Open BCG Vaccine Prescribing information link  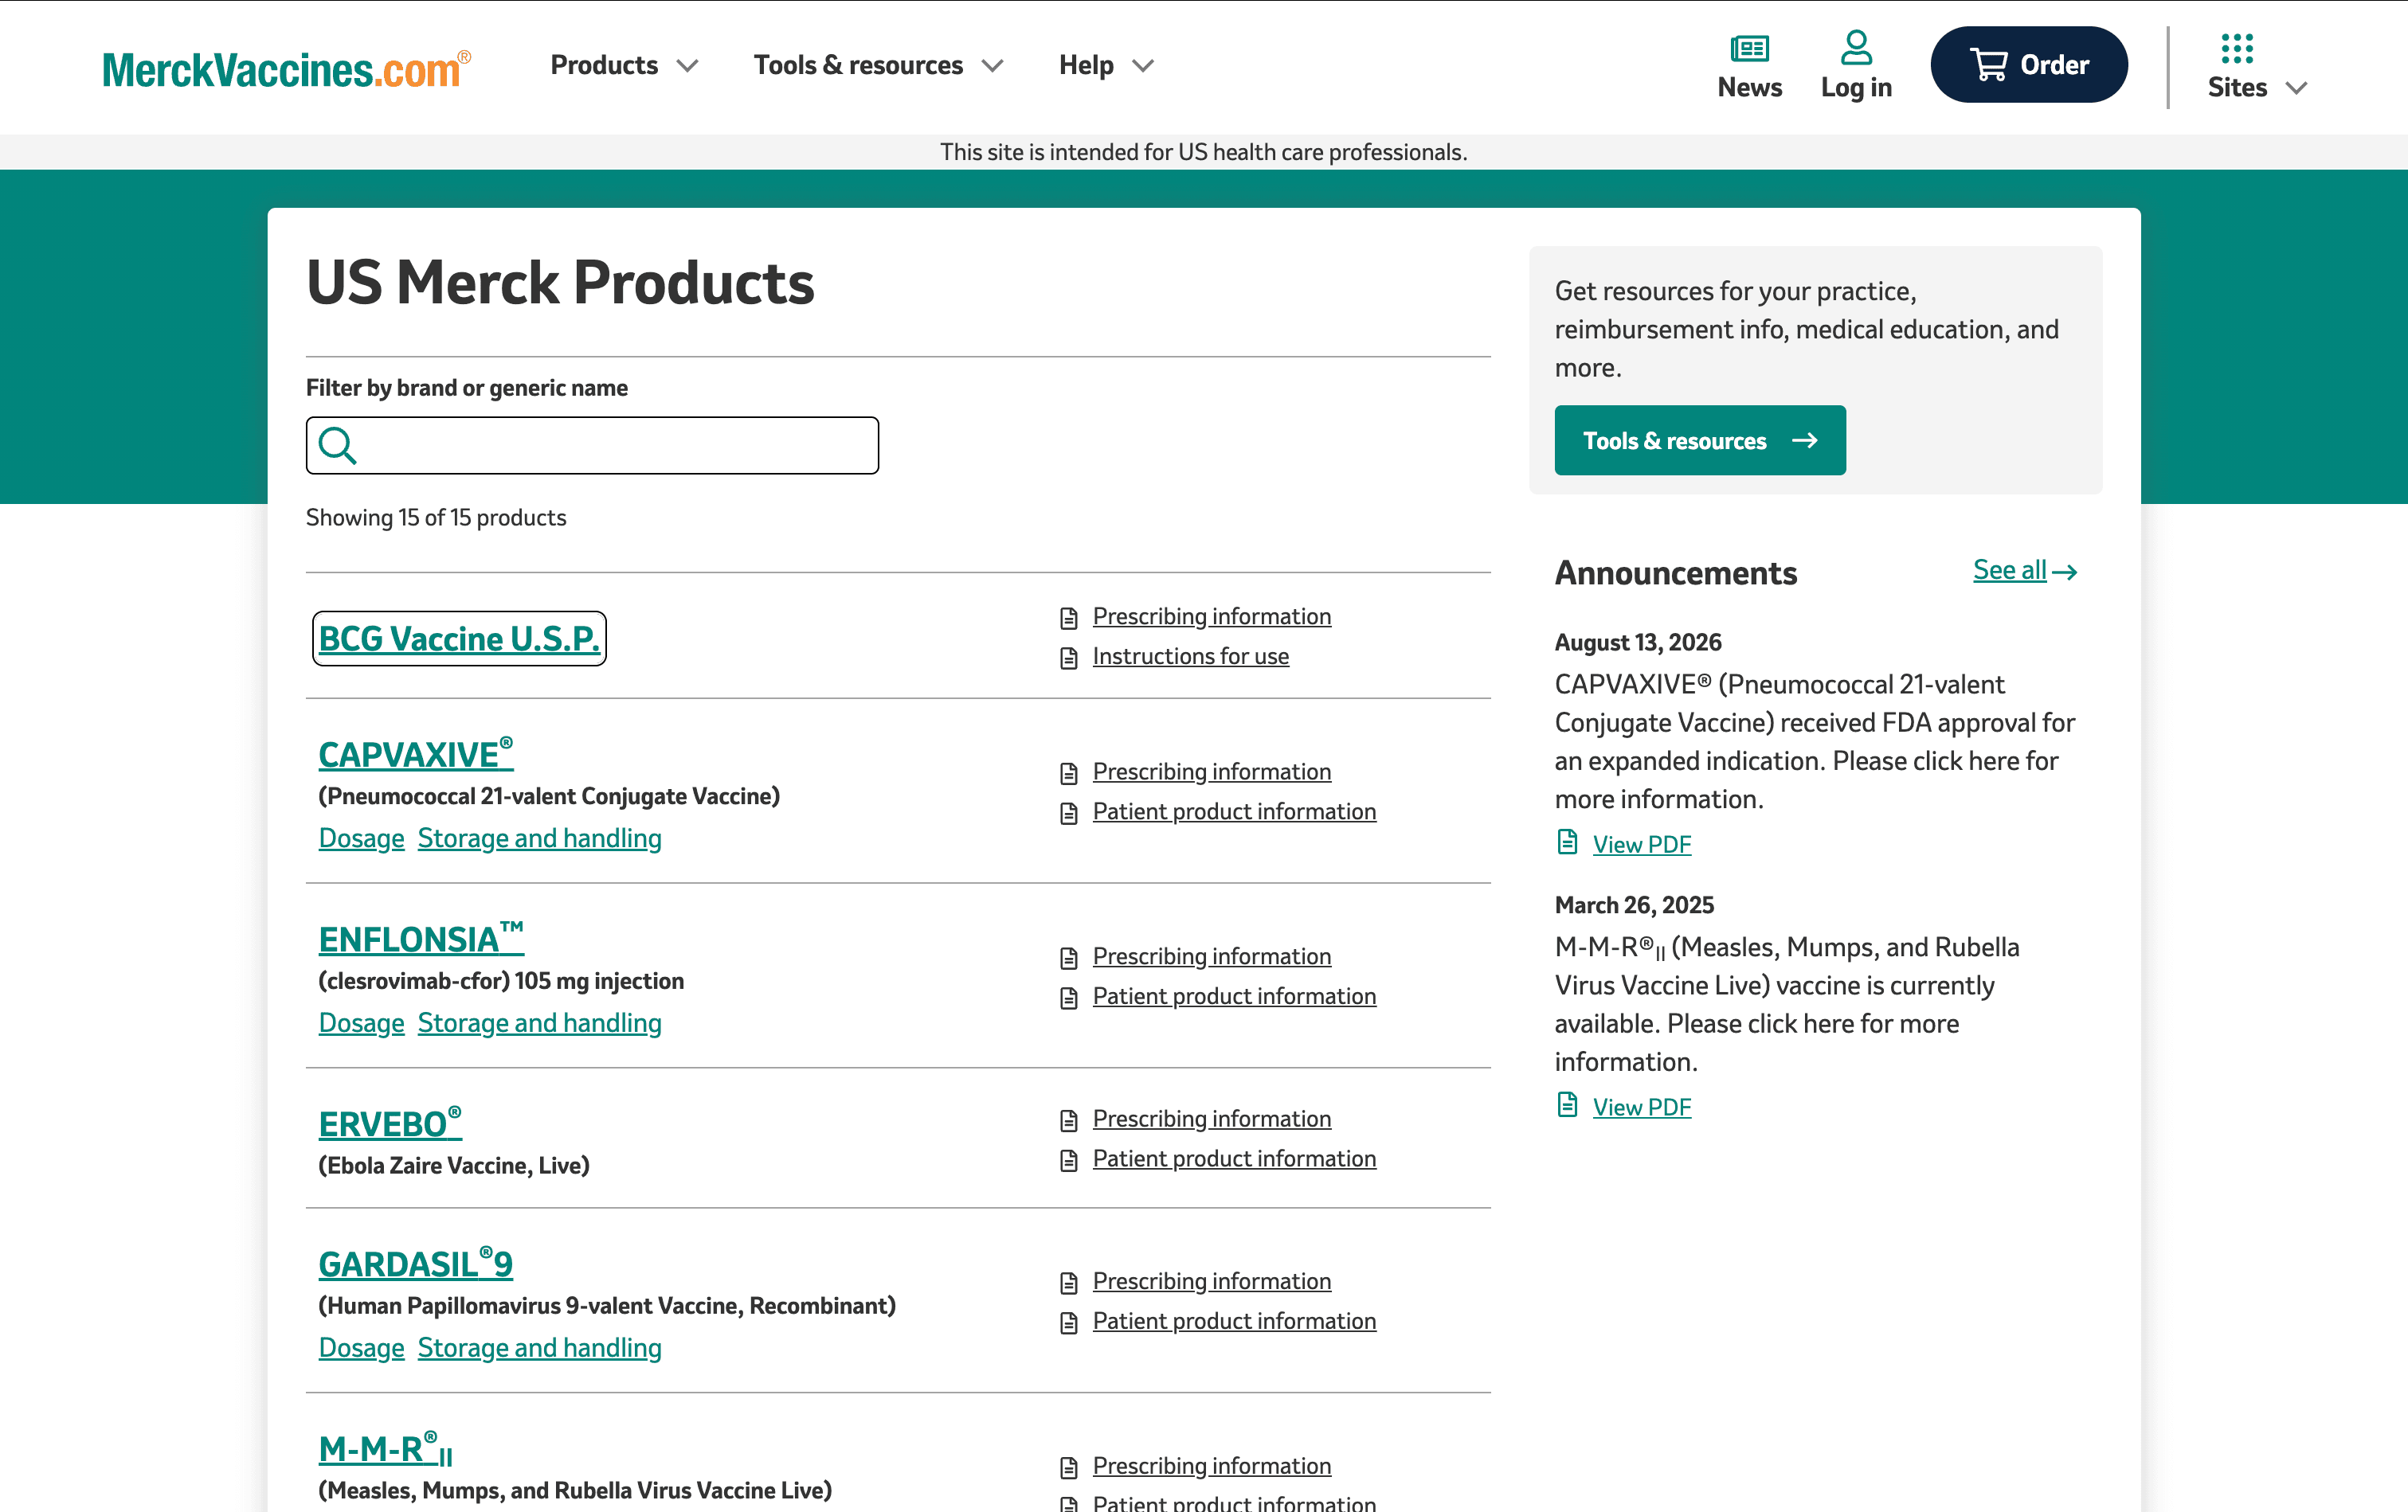(1212, 616)
